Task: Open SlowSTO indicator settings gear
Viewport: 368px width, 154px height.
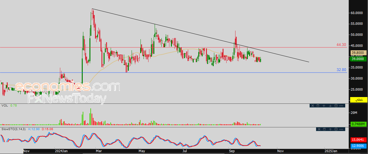Action: [x=336, y=129]
